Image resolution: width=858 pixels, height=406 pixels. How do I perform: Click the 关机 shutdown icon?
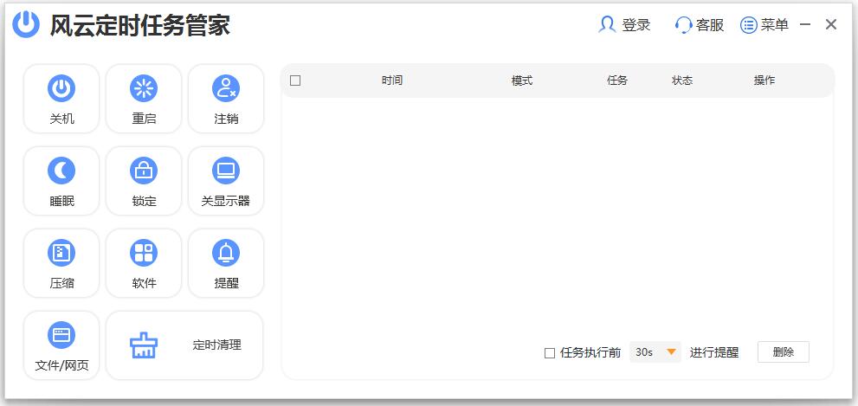(61, 88)
